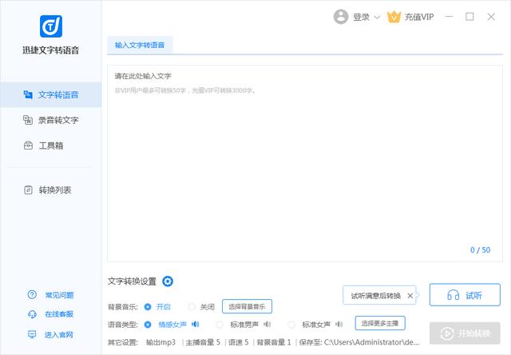Click the 登录 text

362,17
